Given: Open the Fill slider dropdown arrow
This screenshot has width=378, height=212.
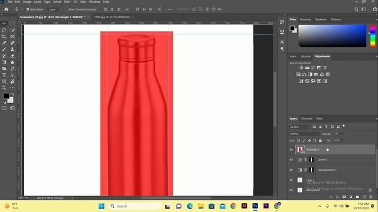Looking at the screenshot, I should tap(343, 140).
